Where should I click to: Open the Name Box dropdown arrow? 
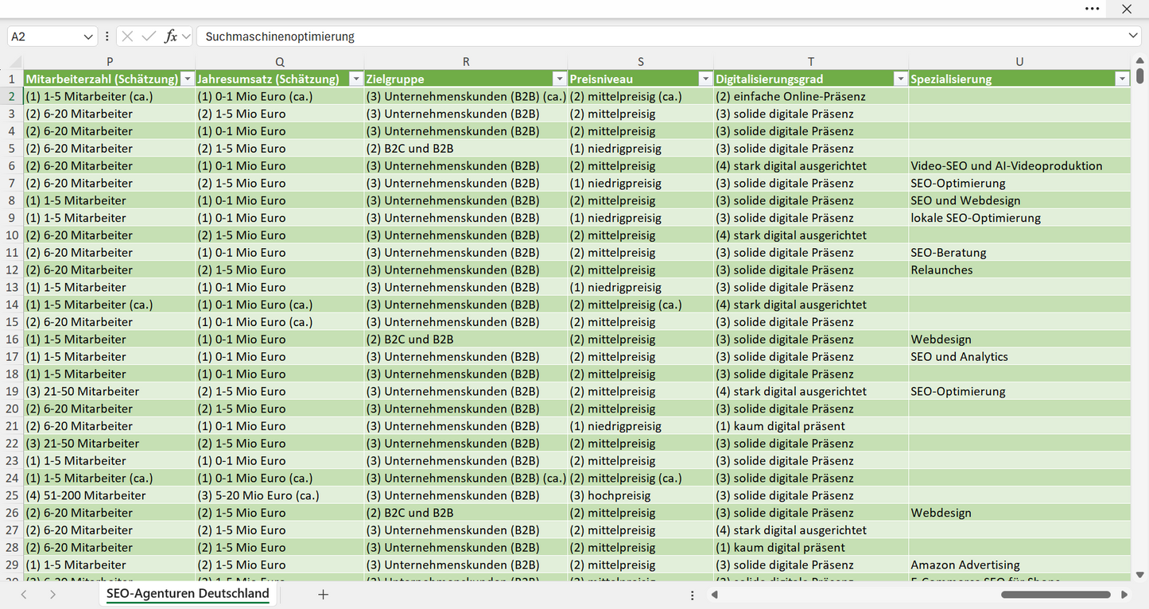tap(87, 37)
